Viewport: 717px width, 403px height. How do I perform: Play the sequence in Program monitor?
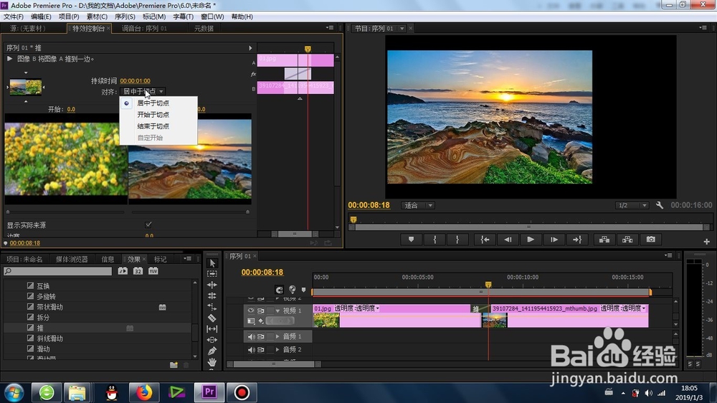531,240
